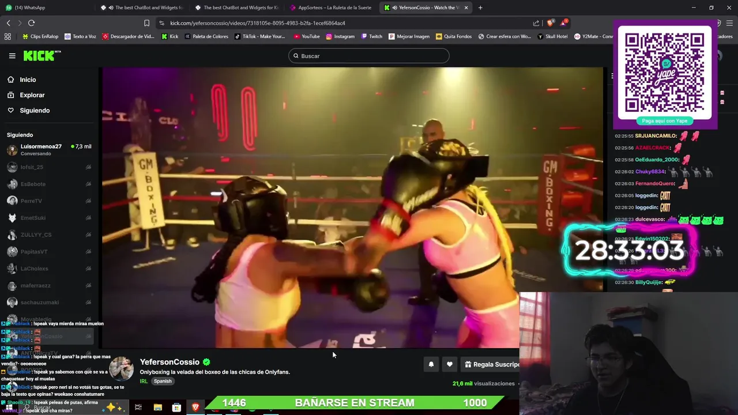Screen dimensions: 738x415
Task: Click the notification bell for YefersonCossio
Action: [x=431, y=364]
